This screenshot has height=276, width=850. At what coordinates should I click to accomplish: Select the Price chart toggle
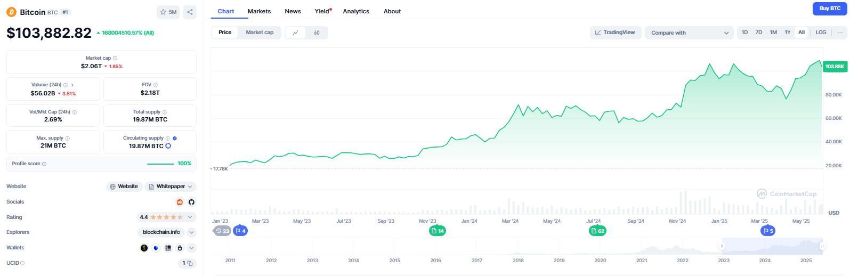coord(225,33)
